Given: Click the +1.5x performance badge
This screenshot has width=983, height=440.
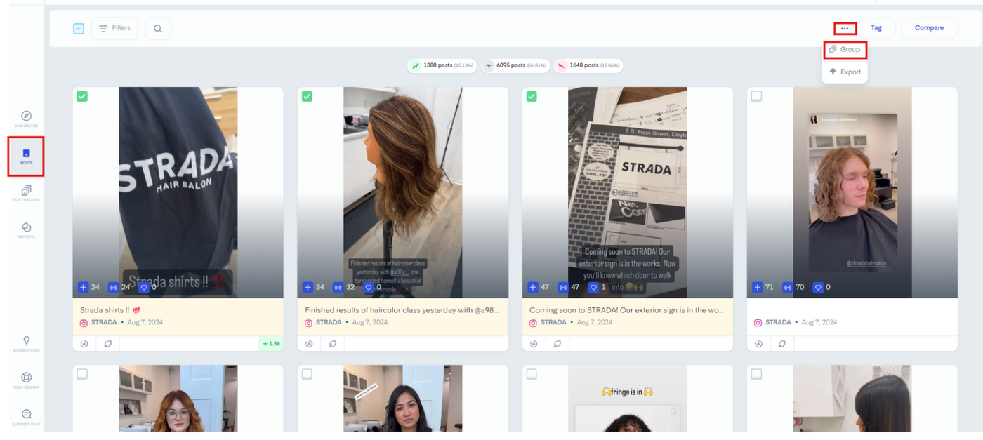Looking at the screenshot, I should [271, 344].
